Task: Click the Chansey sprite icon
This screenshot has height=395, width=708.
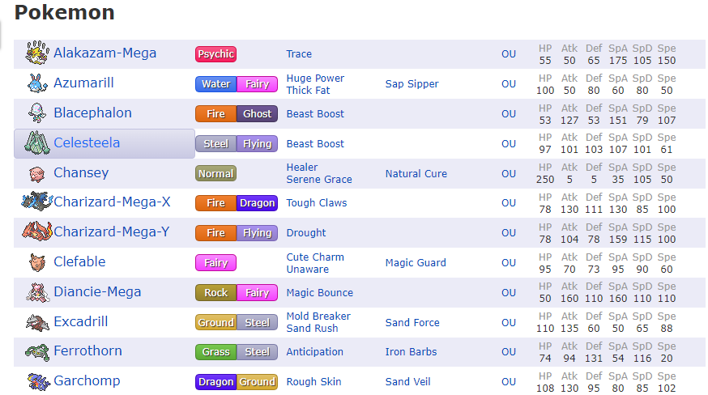Action: tap(36, 173)
